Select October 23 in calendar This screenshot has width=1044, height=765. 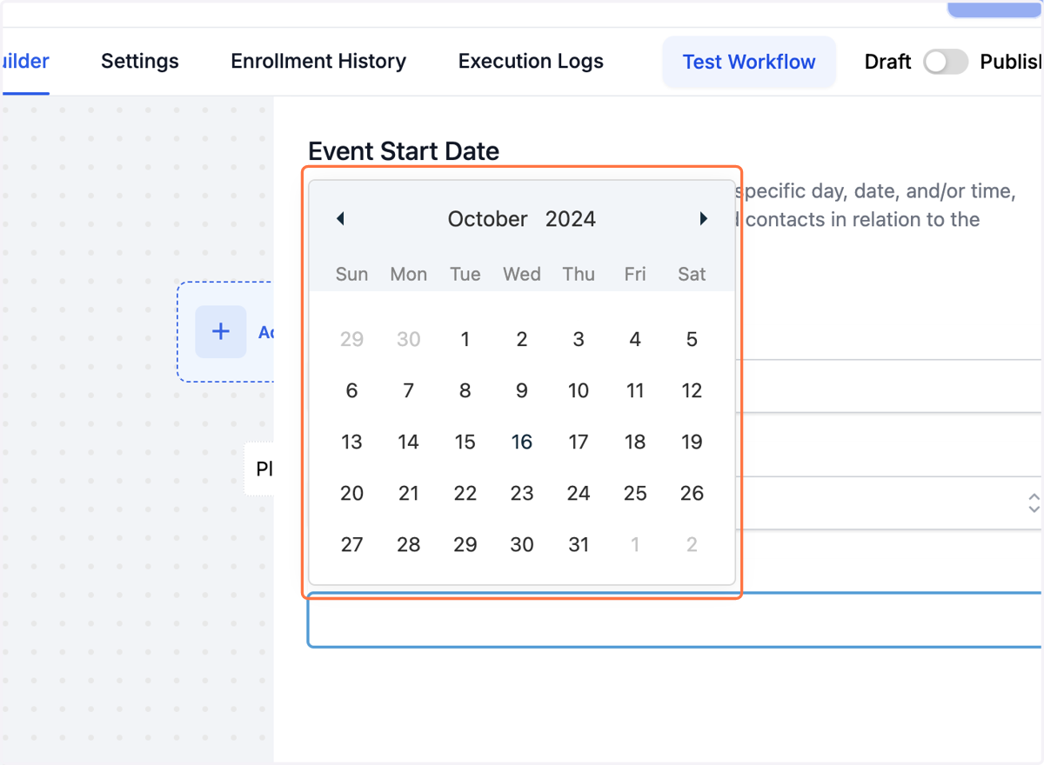pos(522,493)
